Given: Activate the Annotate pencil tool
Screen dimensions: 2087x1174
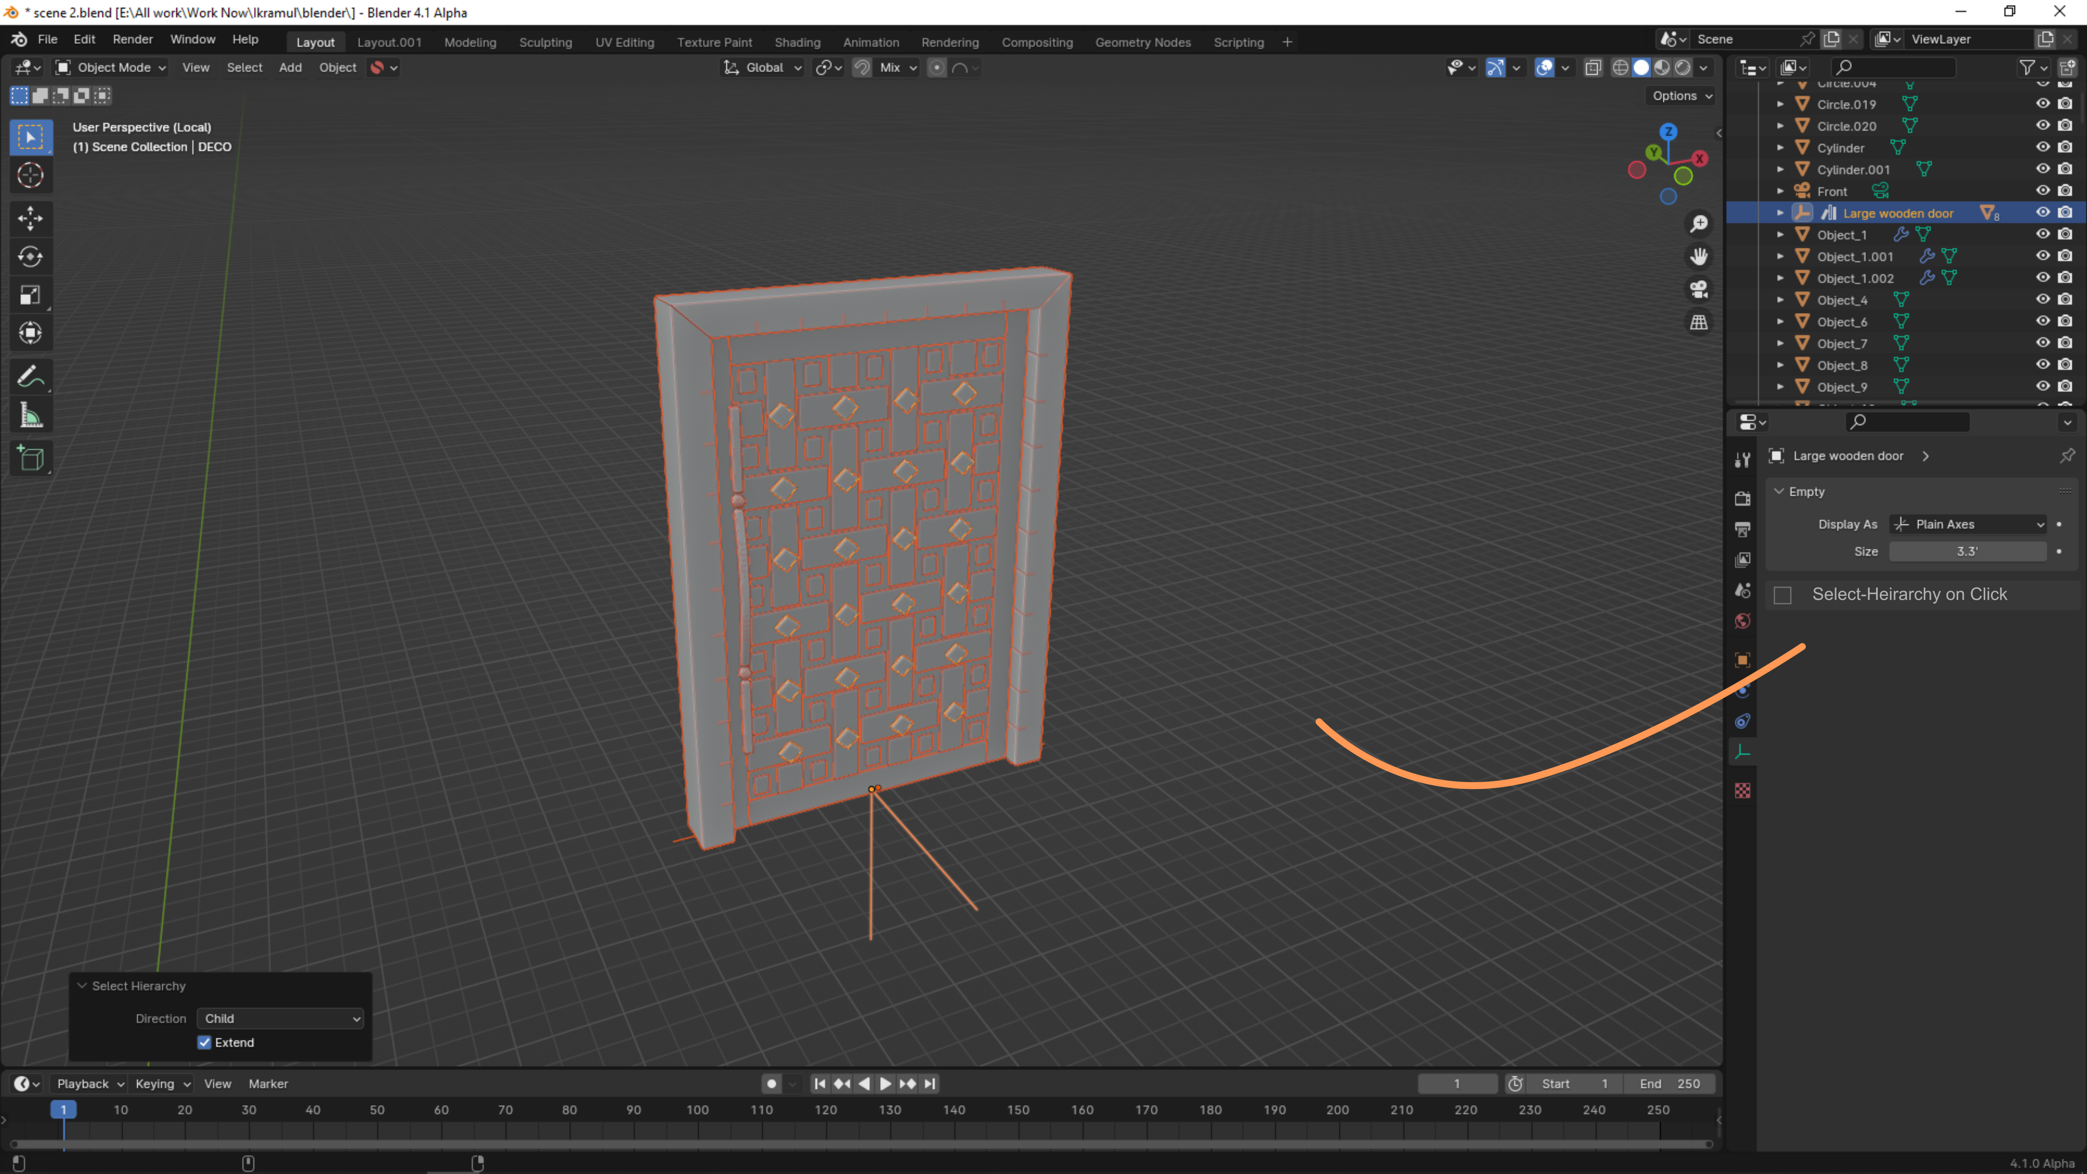Looking at the screenshot, I should tap(30, 377).
